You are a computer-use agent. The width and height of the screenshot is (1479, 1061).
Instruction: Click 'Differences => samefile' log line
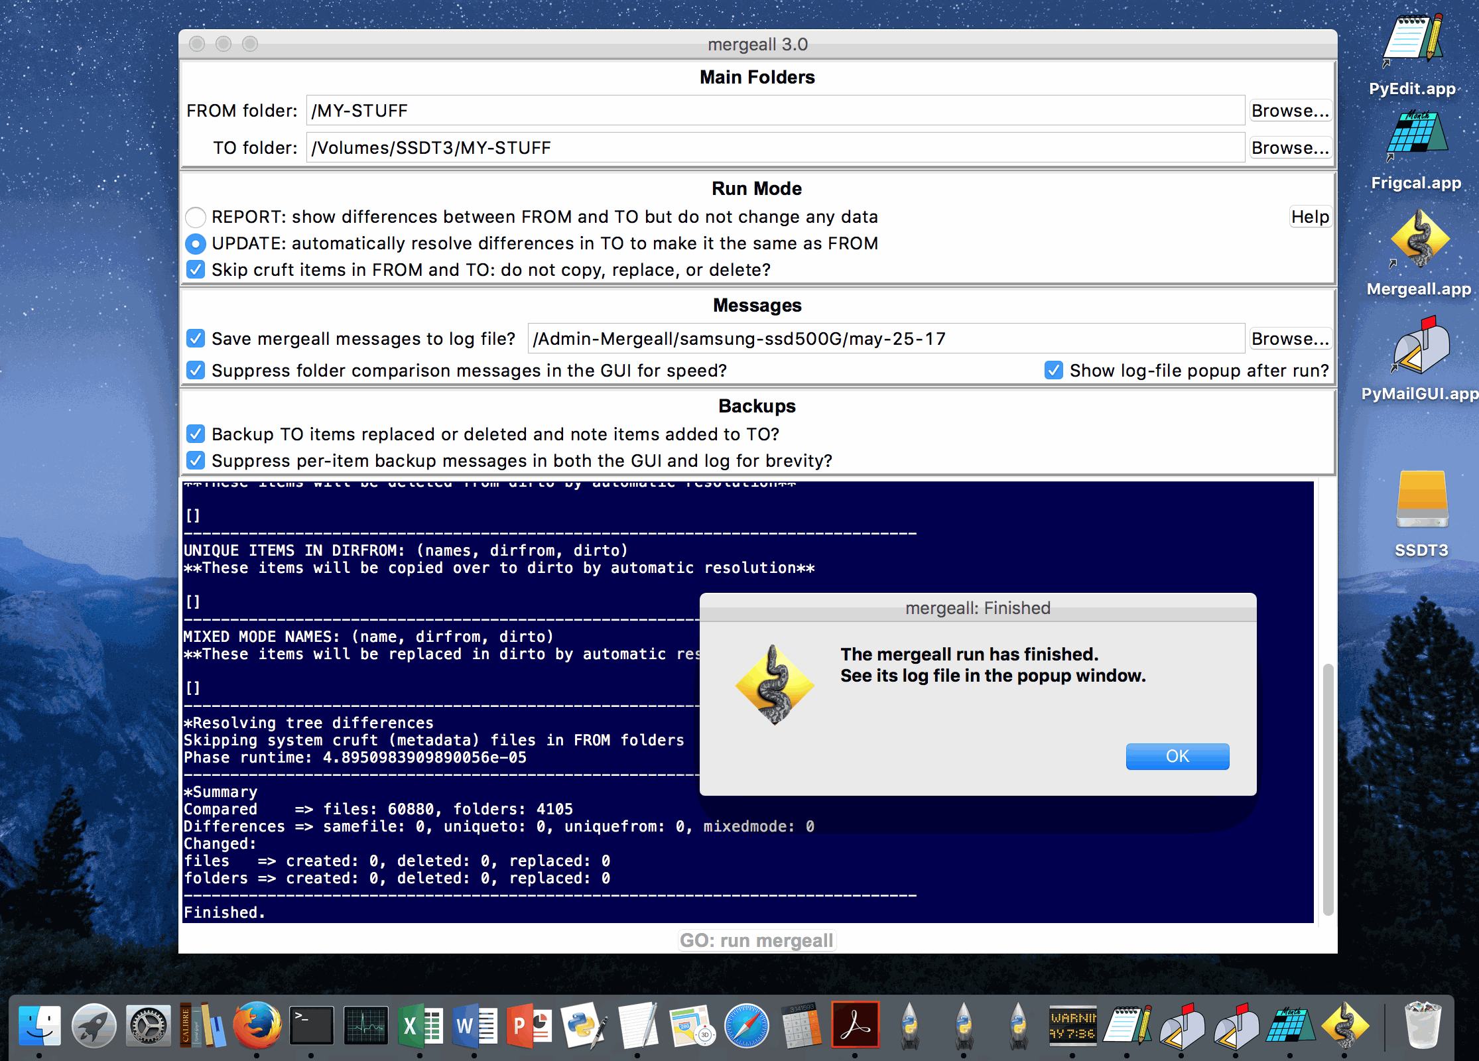[x=499, y=826]
